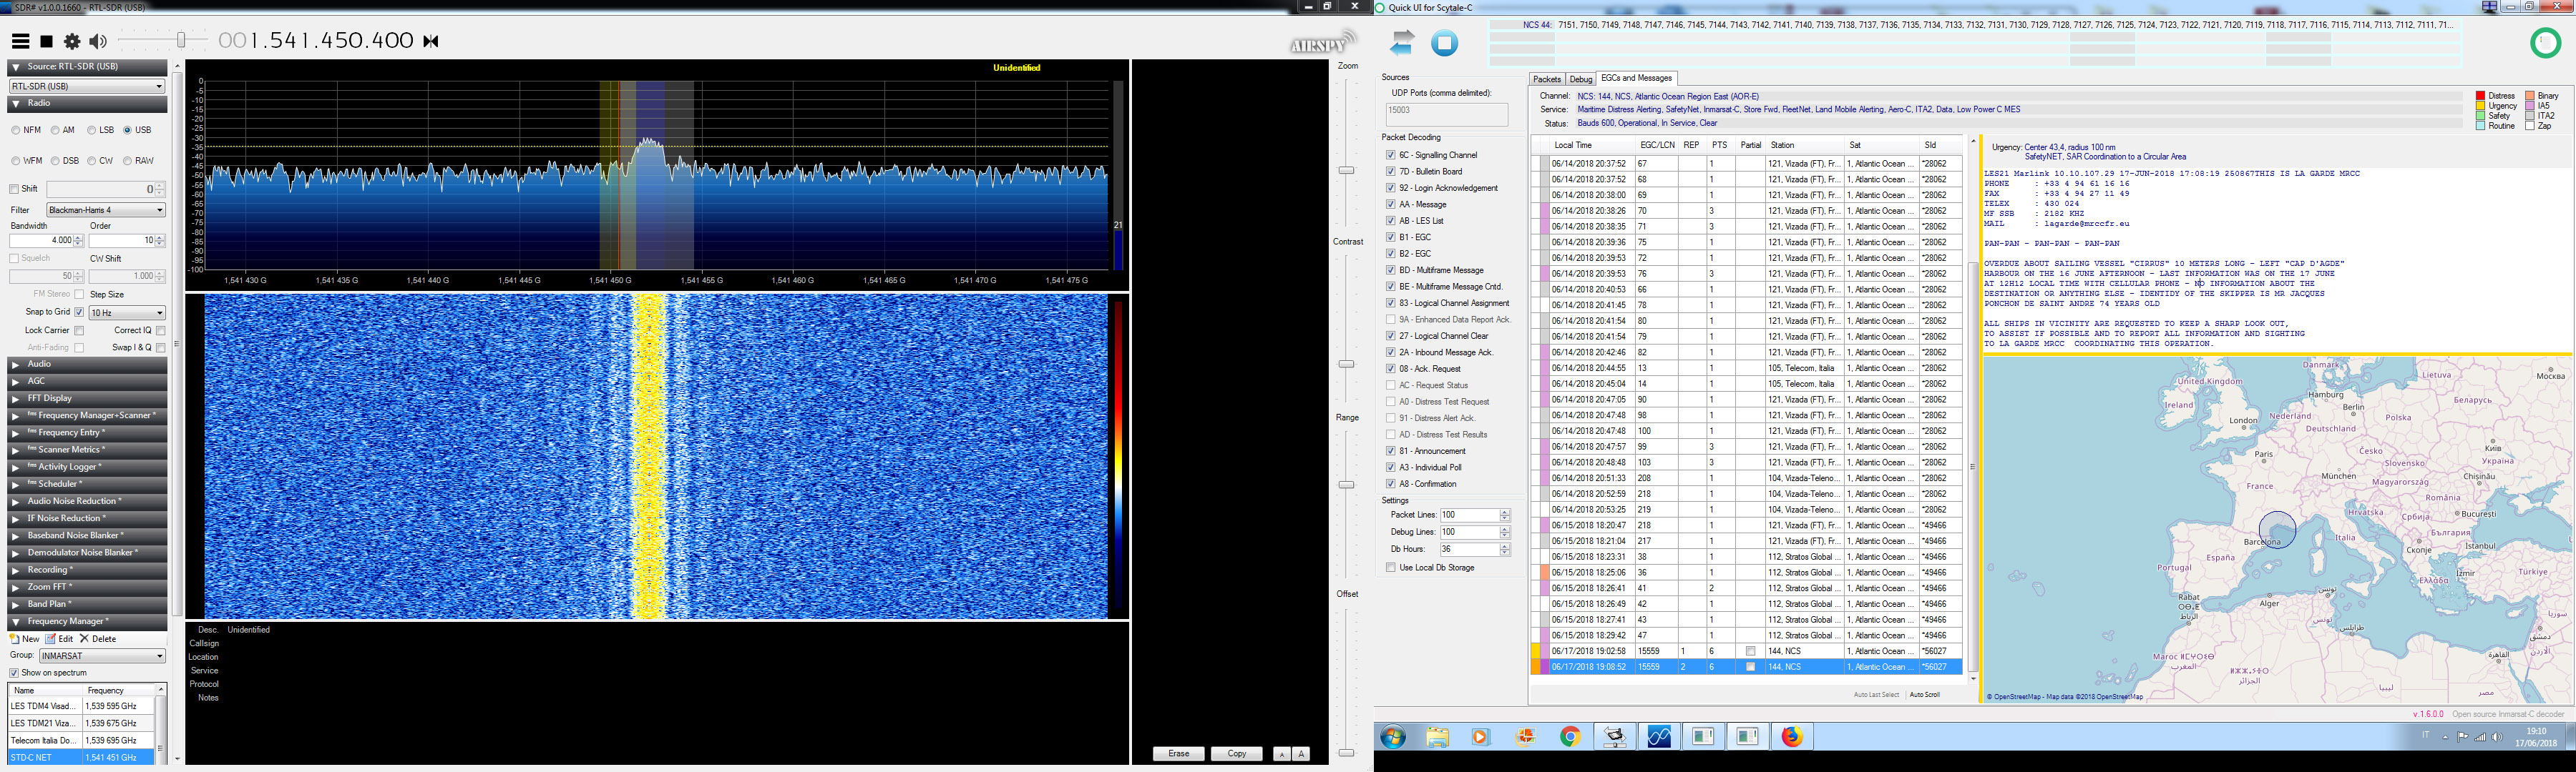Click the Copy button
The width and height of the screenshot is (2576, 772).
coord(1237,754)
